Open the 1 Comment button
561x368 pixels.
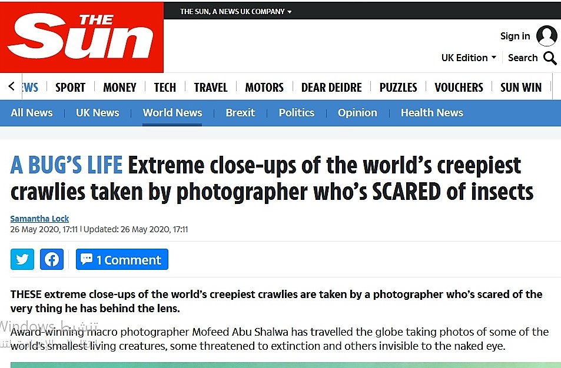coord(122,259)
